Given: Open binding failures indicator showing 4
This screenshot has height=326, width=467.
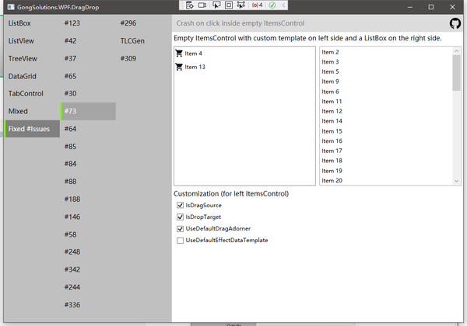Looking at the screenshot, I should coord(258,5).
